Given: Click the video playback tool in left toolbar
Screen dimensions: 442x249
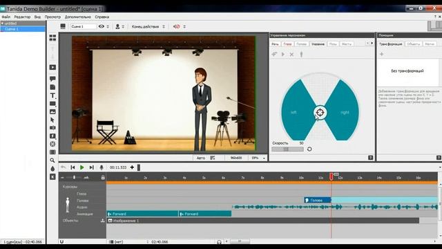Looking at the screenshot, I should (52, 68).
